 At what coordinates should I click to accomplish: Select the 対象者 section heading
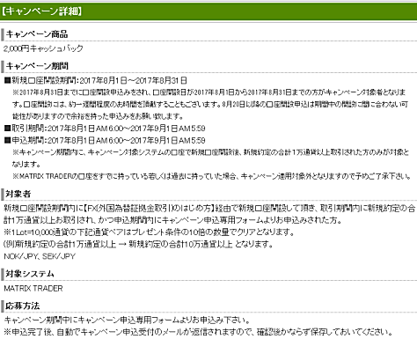(x=18, y=194)
